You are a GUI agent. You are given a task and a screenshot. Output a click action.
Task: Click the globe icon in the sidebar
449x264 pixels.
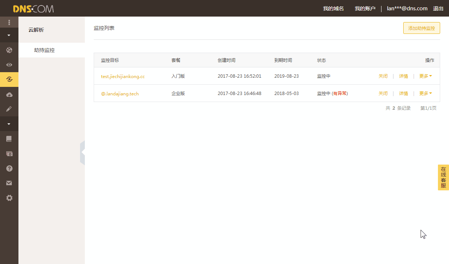click(9, 50)
